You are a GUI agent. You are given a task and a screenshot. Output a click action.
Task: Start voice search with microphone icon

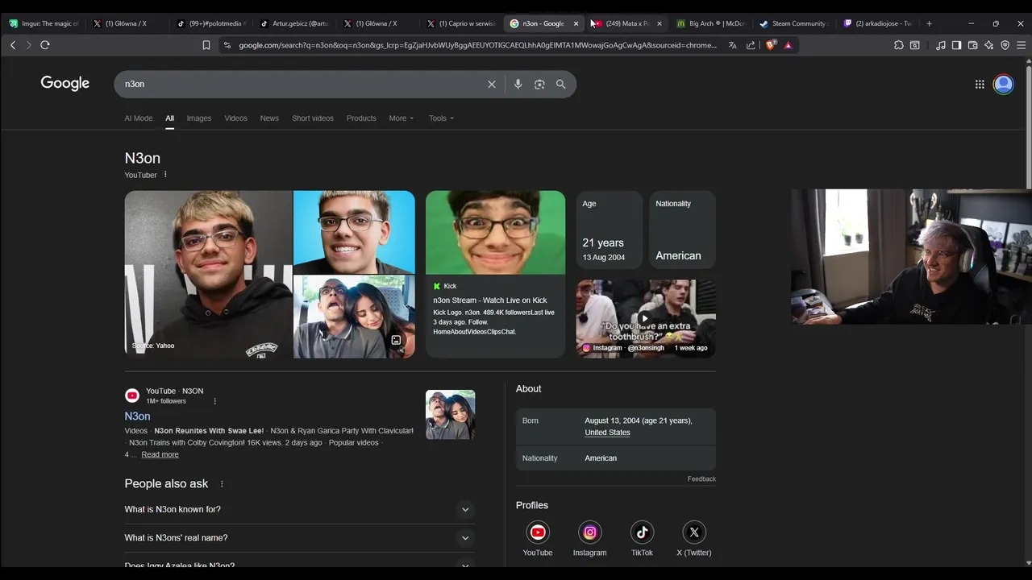click(x=518, y=84)
